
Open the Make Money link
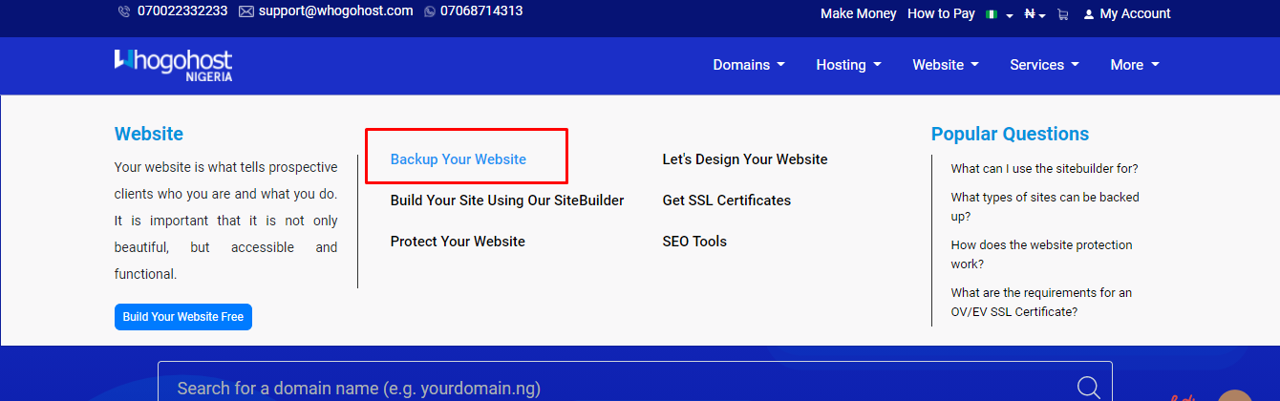click(x=859, y=13)
